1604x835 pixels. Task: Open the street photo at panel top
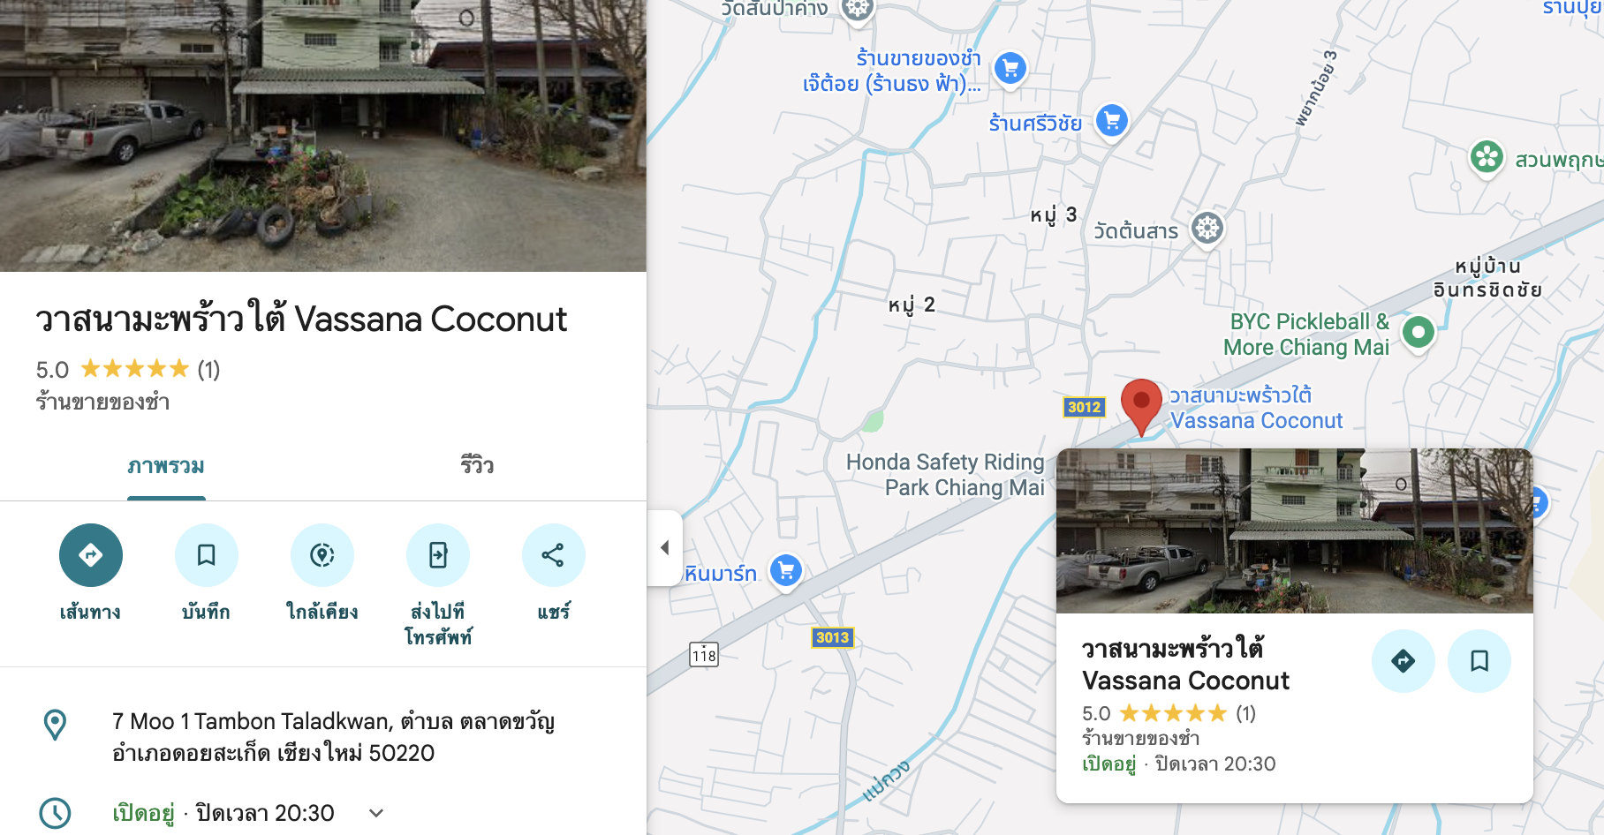tap(323, 136)
